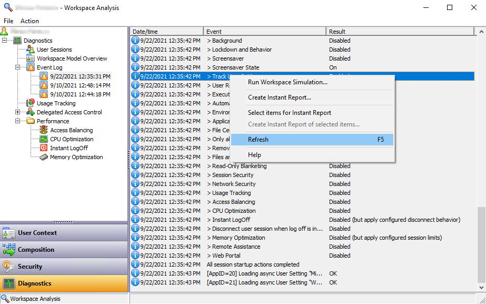The height and width of the screenshot is (304, 486).
Task: Click the Usage Tracking tree icon
Action: point(31,103)
